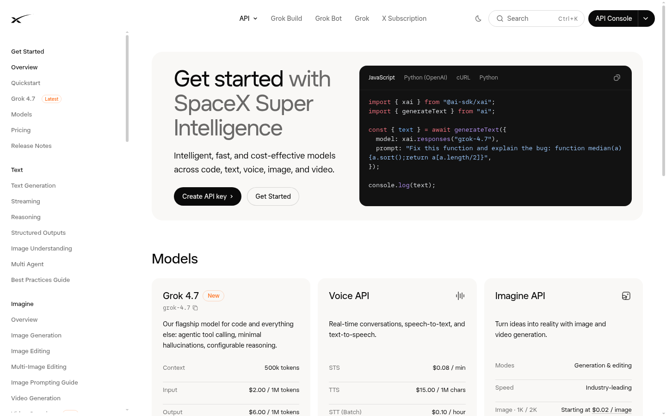The height and width of the screenshot is (416, 666).
Task: Go to Grok Build in navigation
Action: pos(286,18)
